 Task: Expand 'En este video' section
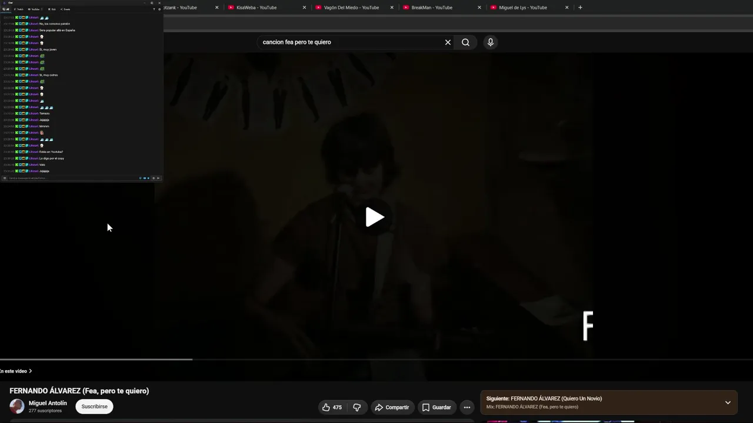(16, 371)
